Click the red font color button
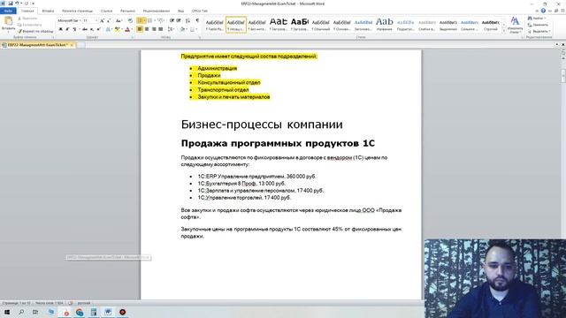The height and width of the screenshot is (318, 566). pos(127,29)
